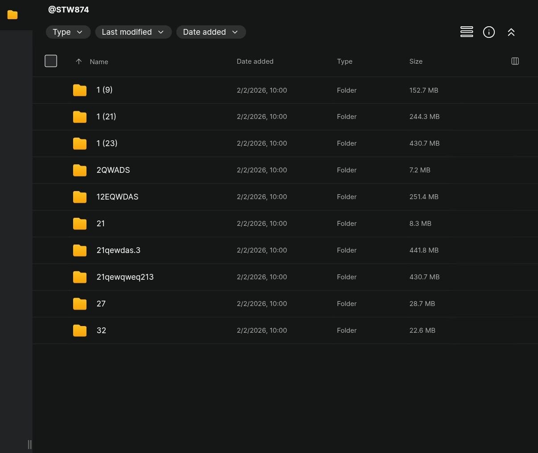Sort by the Size column header
The height and width of the screenshot is (453, 538).
[x=416, y=61]
